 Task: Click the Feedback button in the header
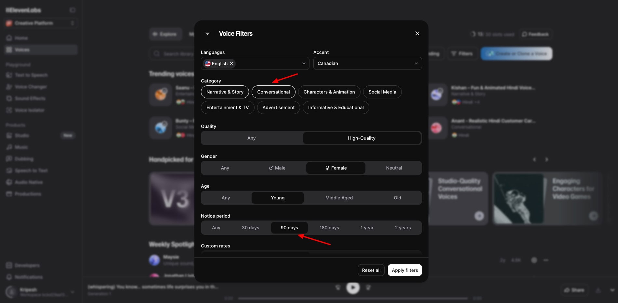[535, 34]
